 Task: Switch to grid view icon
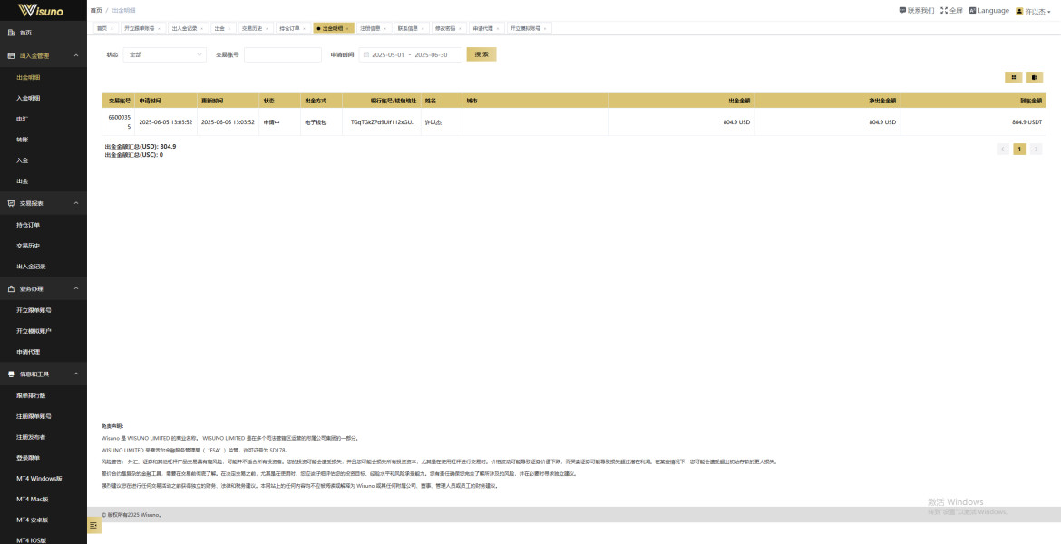tap(1013, 77)
